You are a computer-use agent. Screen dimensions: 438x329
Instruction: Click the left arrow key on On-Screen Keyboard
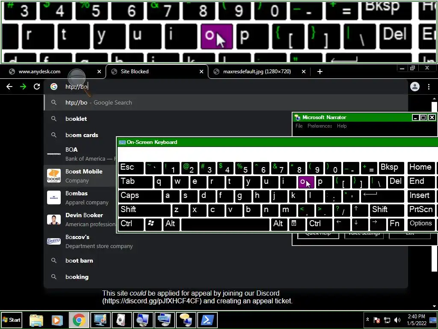point(342,224)
